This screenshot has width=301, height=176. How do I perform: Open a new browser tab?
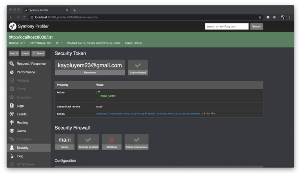75,10
